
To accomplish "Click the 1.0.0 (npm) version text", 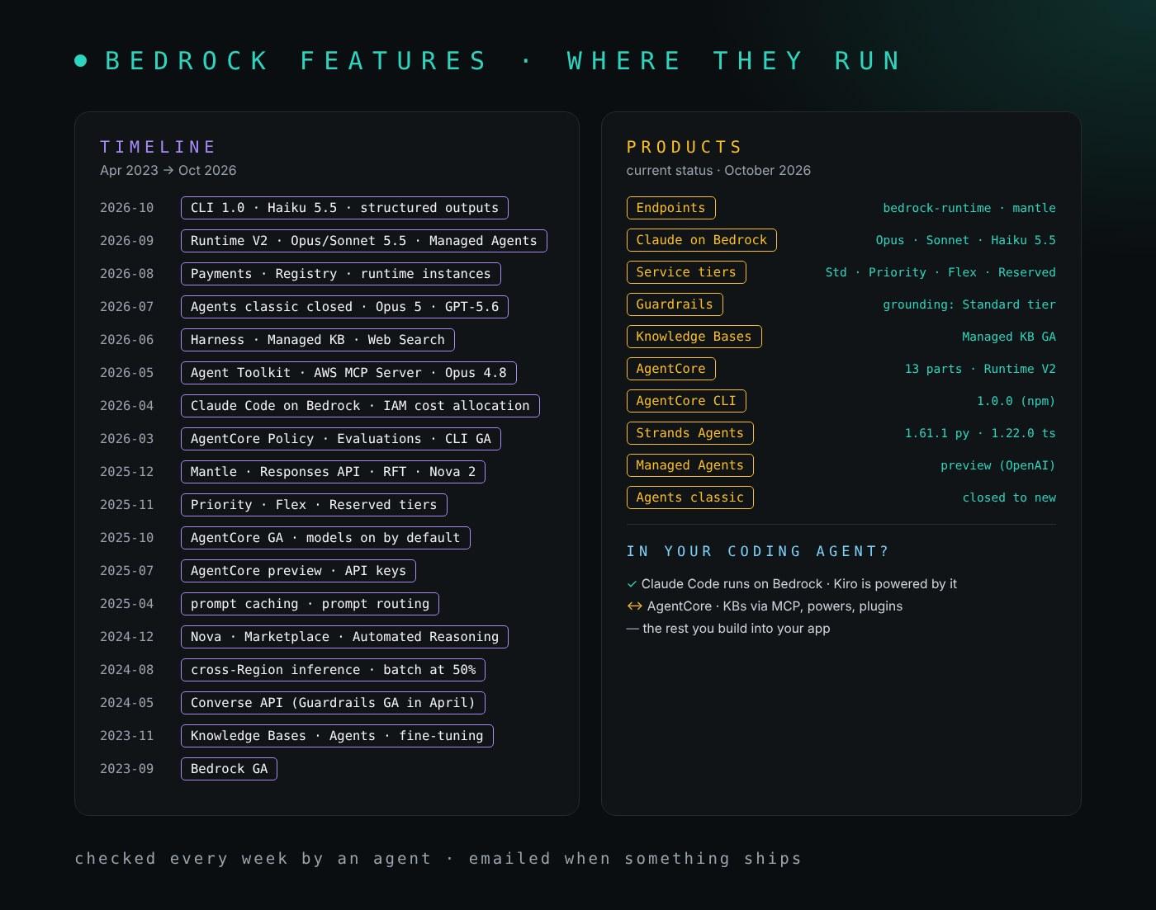I will coord(1016,401).
